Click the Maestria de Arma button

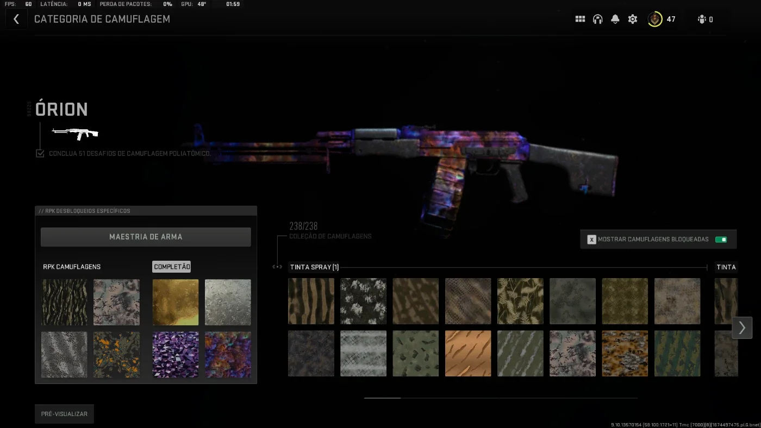[x=146, y=237]
